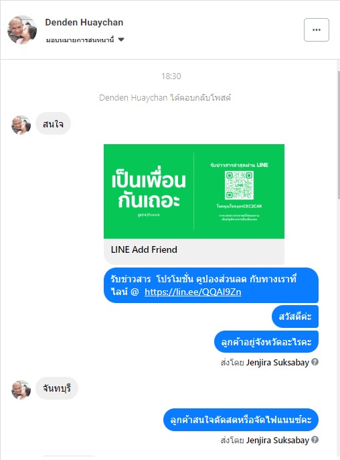Click the avatar beside the จันทบุรี message
The height and width of the screenshot is (460, 340).
[x=21, y=390]
